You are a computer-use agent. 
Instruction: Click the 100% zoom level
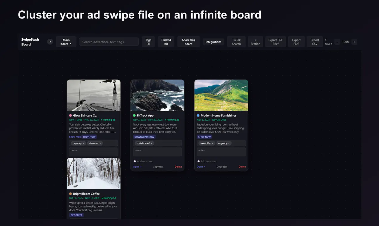[x=346, y=42]
